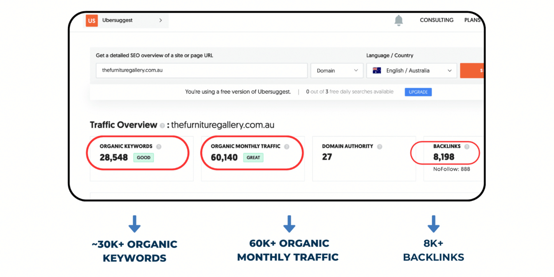Open the English / Australia language dropdown
The width and height of the screenshot is (554, 277).
pos(411,70)
